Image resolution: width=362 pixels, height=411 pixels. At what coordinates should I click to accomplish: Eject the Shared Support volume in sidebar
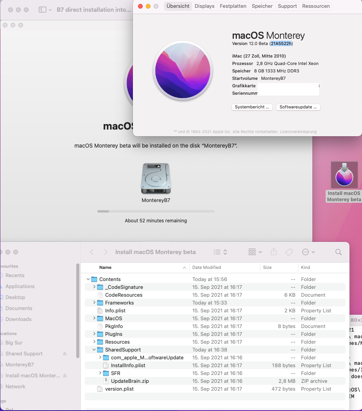pos(65,353)
